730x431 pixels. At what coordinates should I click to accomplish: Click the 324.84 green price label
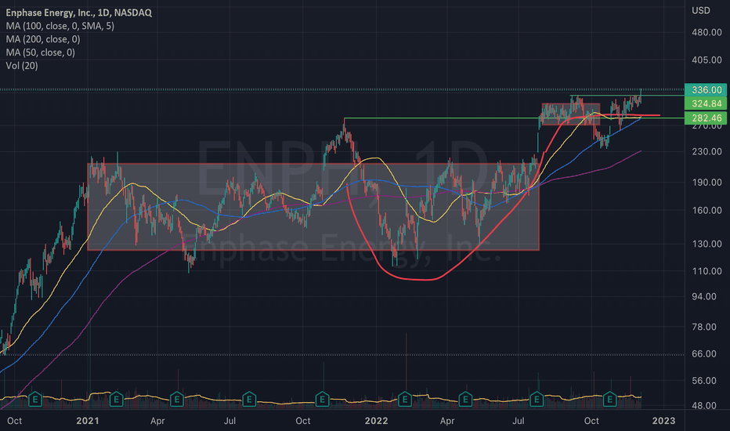[x=706, y=103]
